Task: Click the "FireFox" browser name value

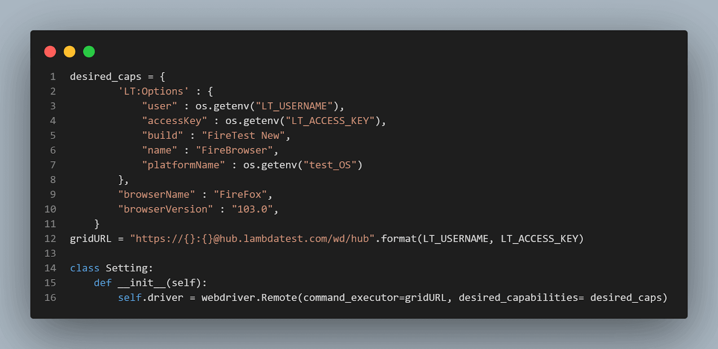Action: tap(240, 194)
